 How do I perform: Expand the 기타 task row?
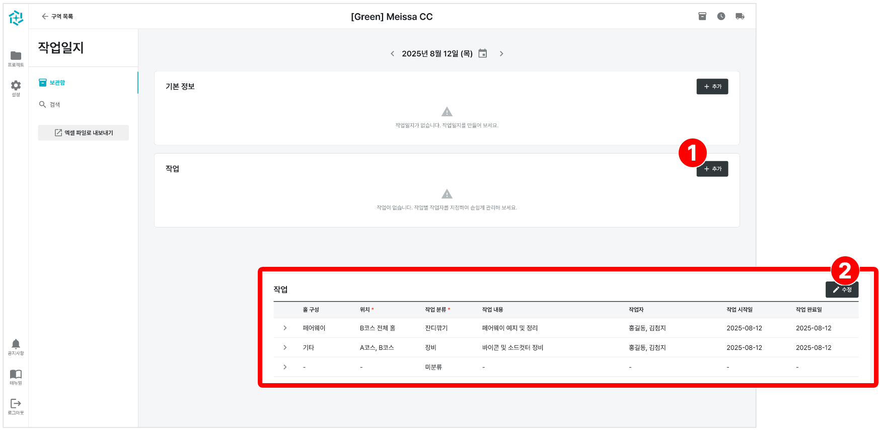click(x=285, y=347)
